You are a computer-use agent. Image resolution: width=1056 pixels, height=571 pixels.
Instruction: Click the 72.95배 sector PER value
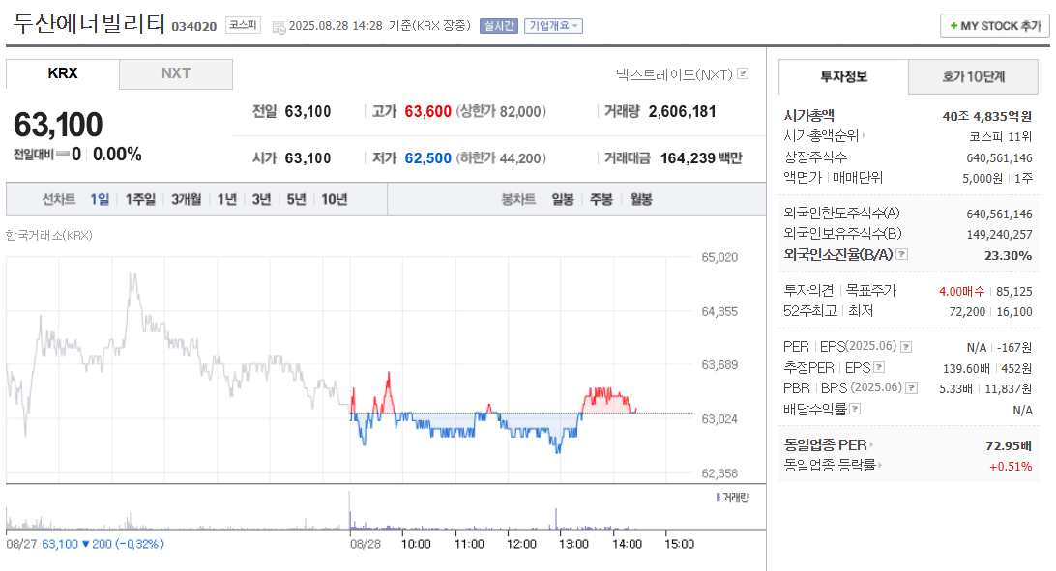[x=1009, y=446]
